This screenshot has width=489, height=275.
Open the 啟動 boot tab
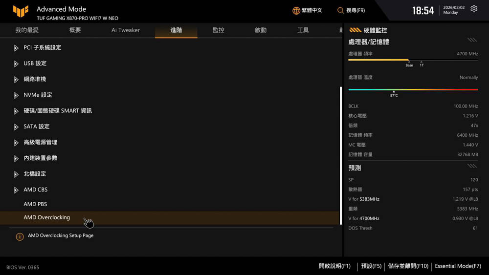point(261,30)
